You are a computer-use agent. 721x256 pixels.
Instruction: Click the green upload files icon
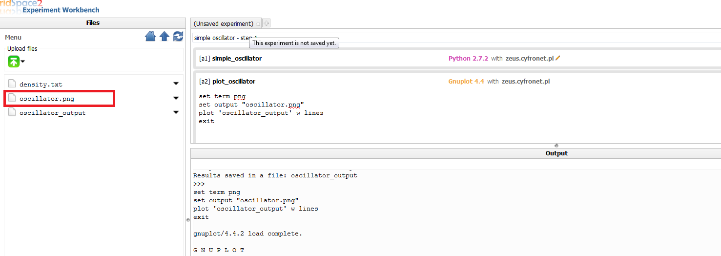13,62
